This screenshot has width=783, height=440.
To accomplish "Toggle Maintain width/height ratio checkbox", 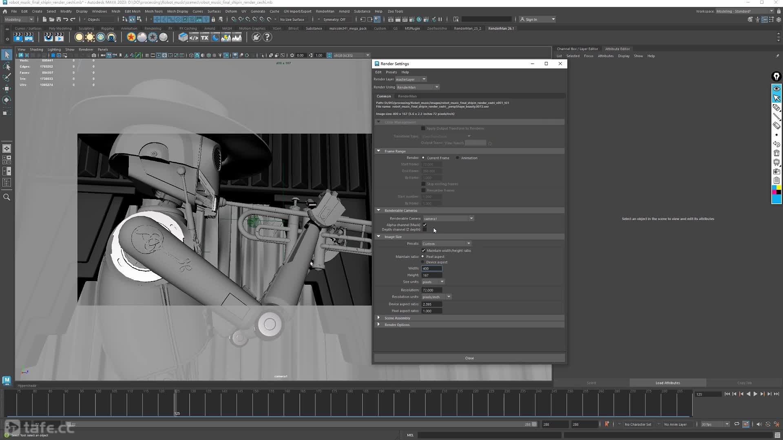I will [x=423, y=251].
